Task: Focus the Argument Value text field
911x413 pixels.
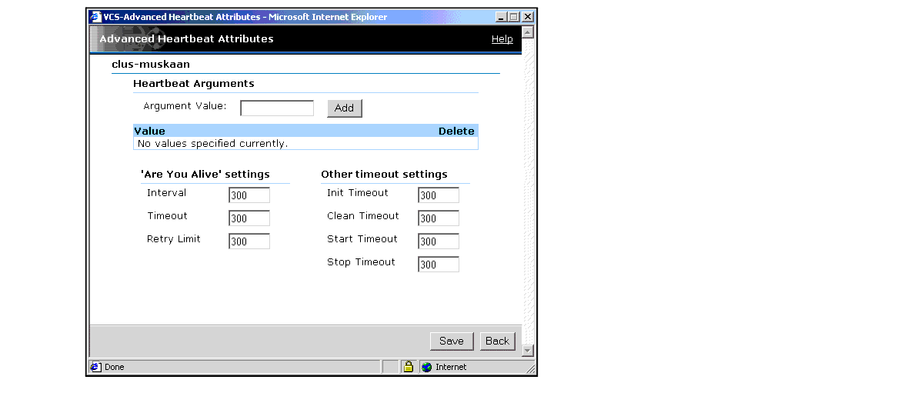Action: [277, 108]
